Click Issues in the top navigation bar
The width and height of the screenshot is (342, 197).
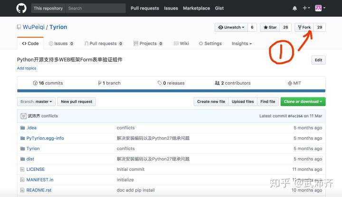coord(171,8)
